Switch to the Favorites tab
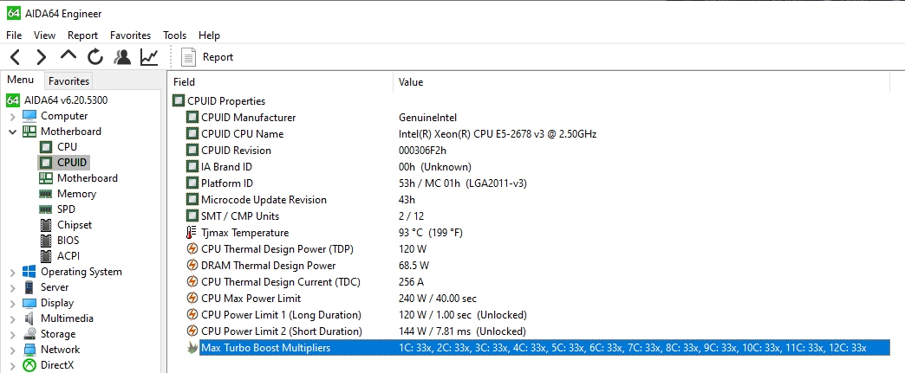The height and width of the screenshot is (373, 905). click(68, 80)
